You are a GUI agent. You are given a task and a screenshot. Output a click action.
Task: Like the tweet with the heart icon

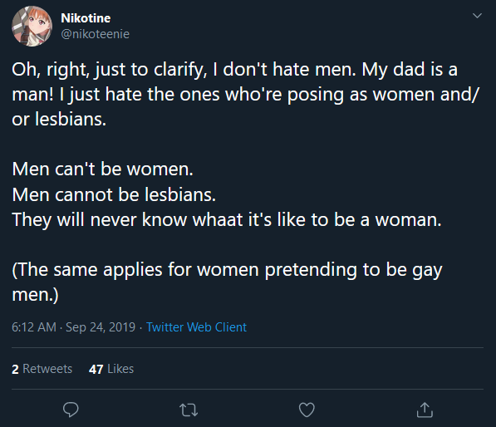[x=307, y=410]
